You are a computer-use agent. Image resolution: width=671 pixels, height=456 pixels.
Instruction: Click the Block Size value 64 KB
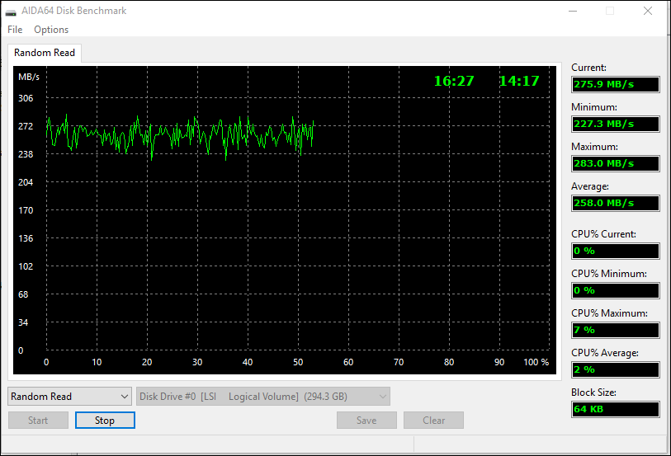coord(616,409)
